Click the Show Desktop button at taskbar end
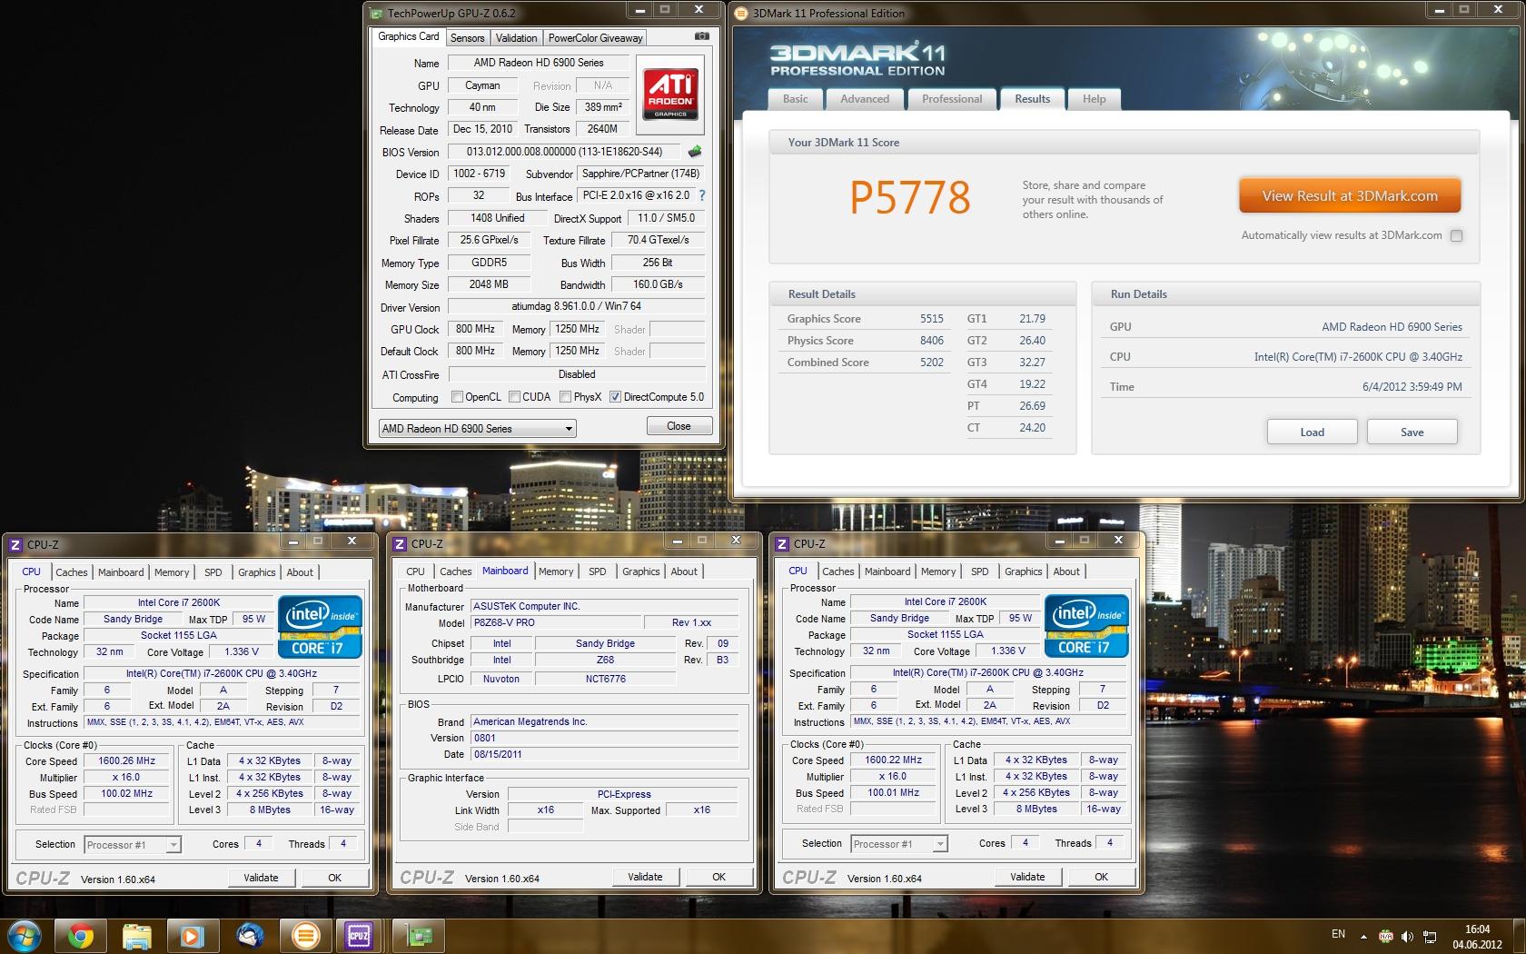 pos(1519,937)
